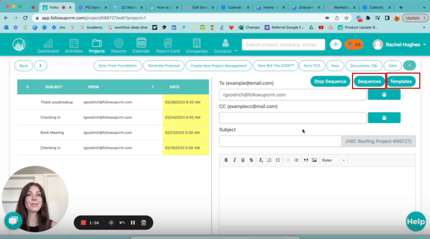Go to next project with chevron button

[40, 66]
